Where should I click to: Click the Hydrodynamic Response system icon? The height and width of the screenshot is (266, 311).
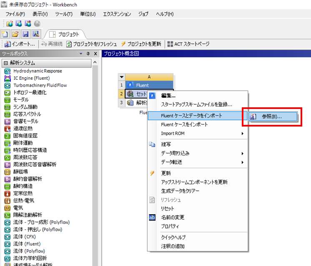pos(8,71)
